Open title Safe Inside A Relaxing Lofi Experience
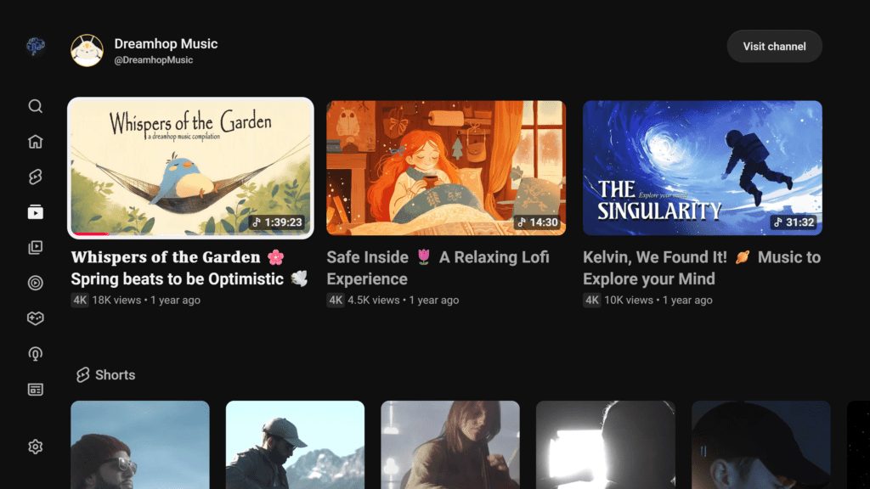 click(438, 267)
